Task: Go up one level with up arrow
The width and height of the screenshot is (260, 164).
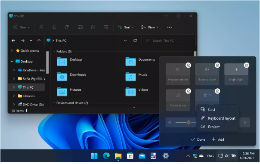Action: (39, 40)
